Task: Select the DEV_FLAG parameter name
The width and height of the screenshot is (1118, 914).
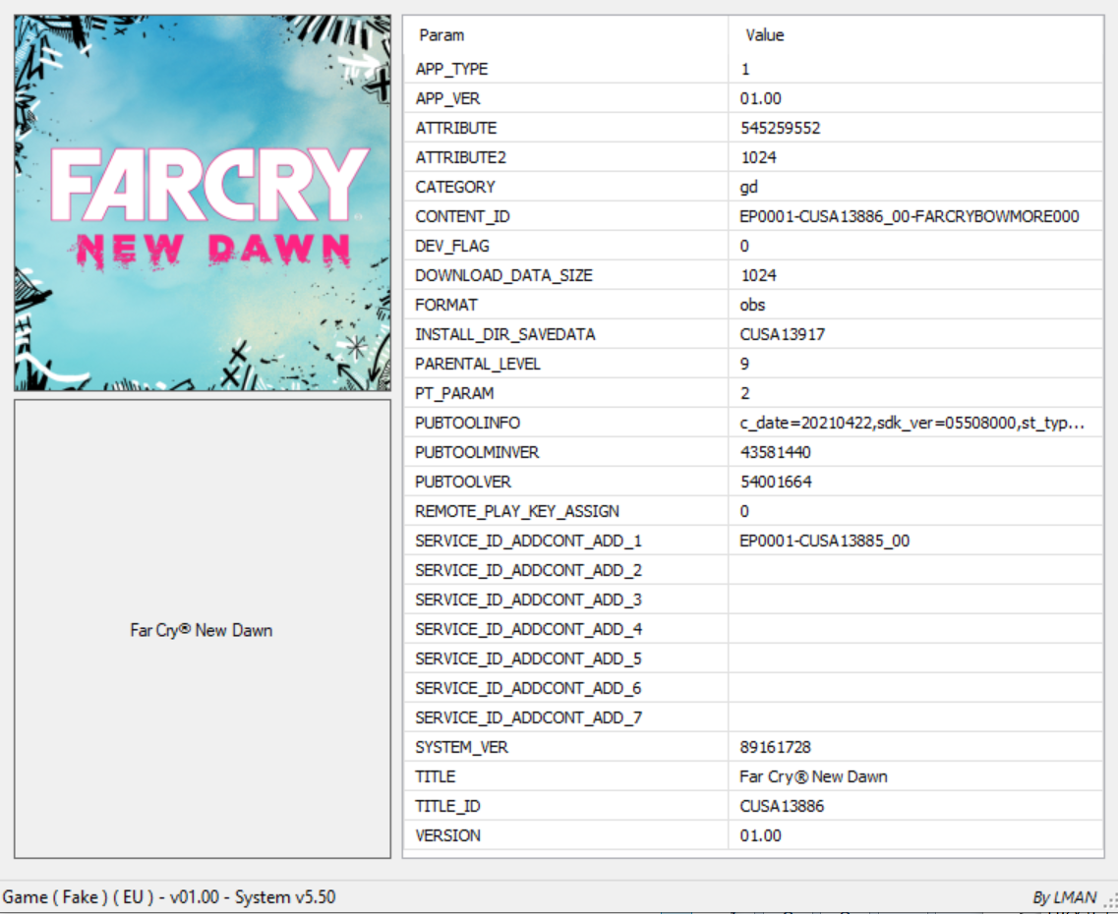Action: [452, 246]
